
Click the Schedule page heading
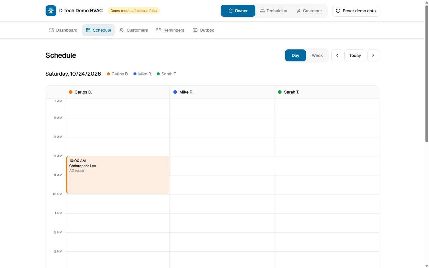(x=61, y=55)
